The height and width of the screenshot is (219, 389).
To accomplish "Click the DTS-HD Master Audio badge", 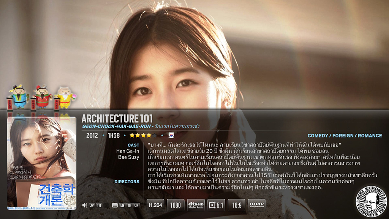I will pyautogui.click(x=196, y=205).
